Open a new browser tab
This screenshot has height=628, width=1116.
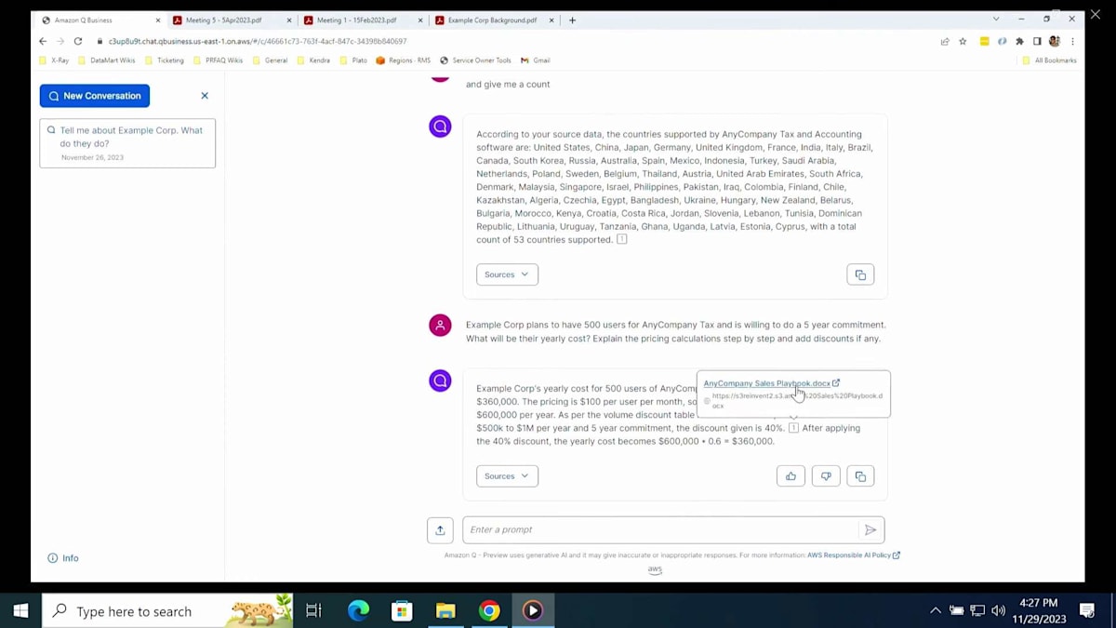click(x=572, y=20)
